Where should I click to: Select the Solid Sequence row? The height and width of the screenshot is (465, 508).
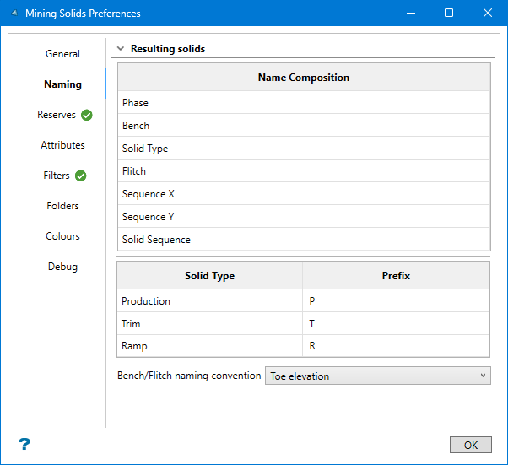click(303, 240)
